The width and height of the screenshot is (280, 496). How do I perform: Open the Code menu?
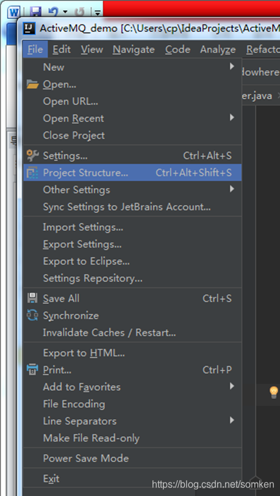click(x=178, y=49)
